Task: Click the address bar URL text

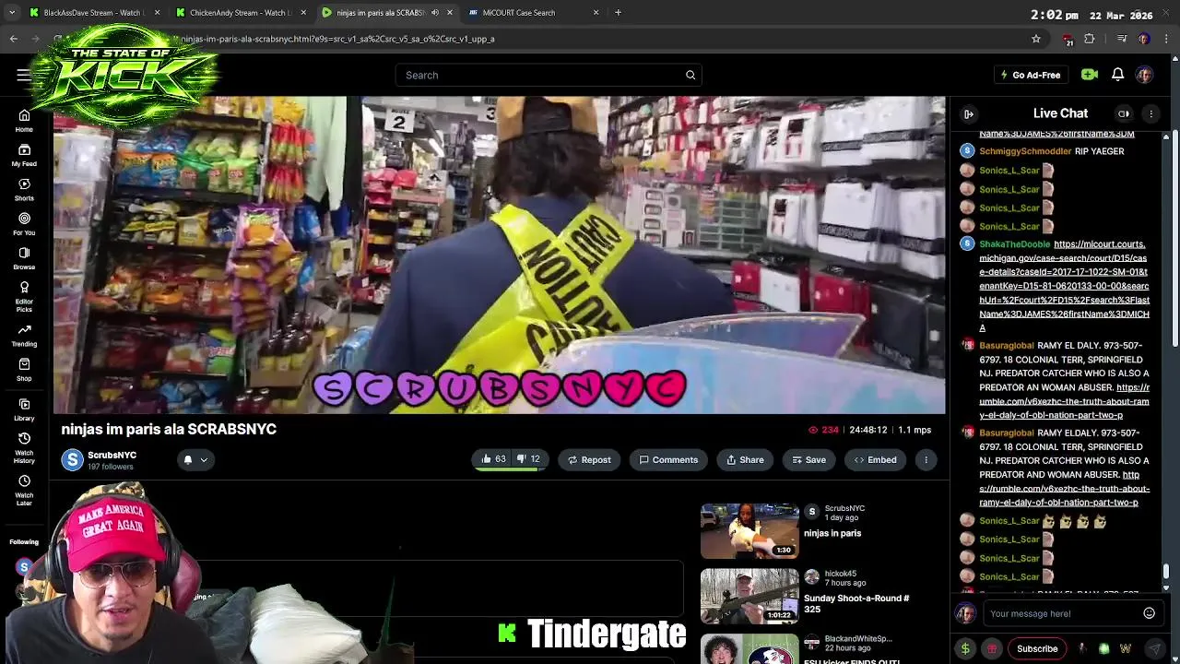Action: 337,39
